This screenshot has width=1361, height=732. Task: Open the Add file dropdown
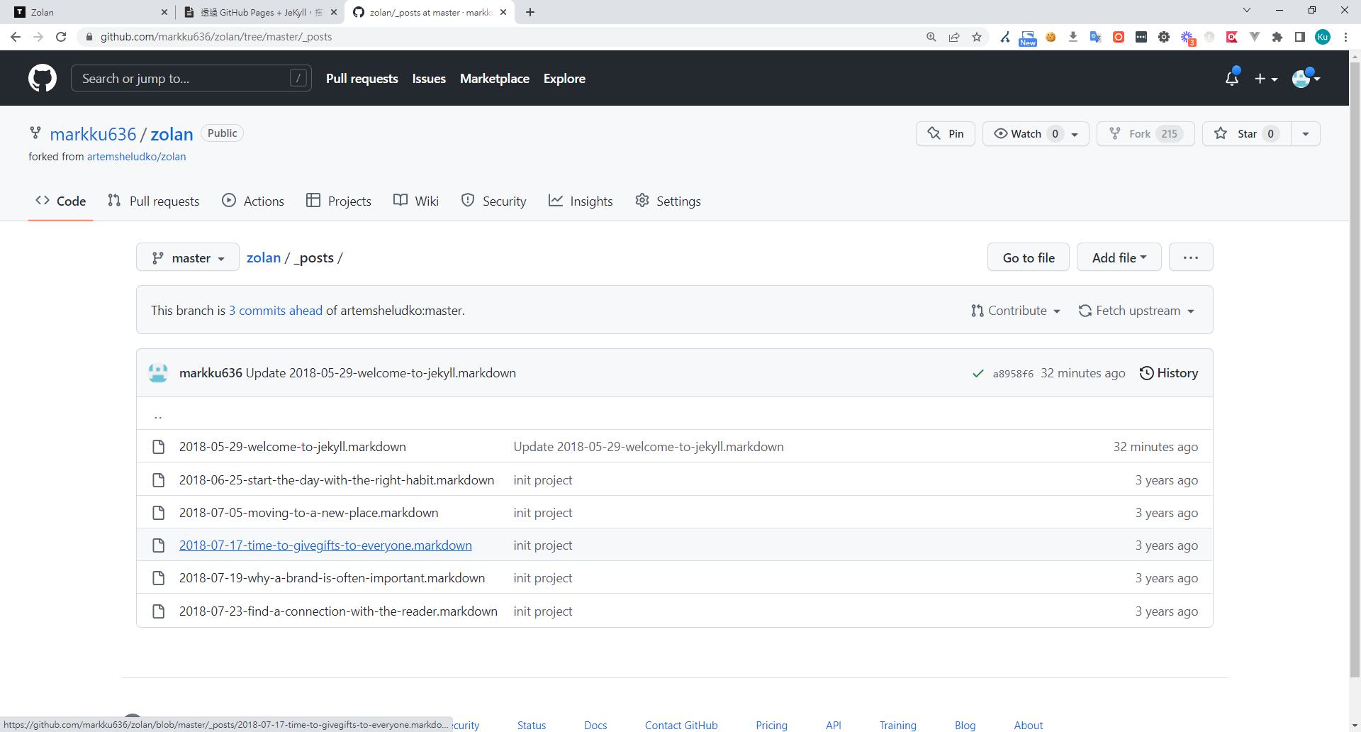[x=1119, y=258]
